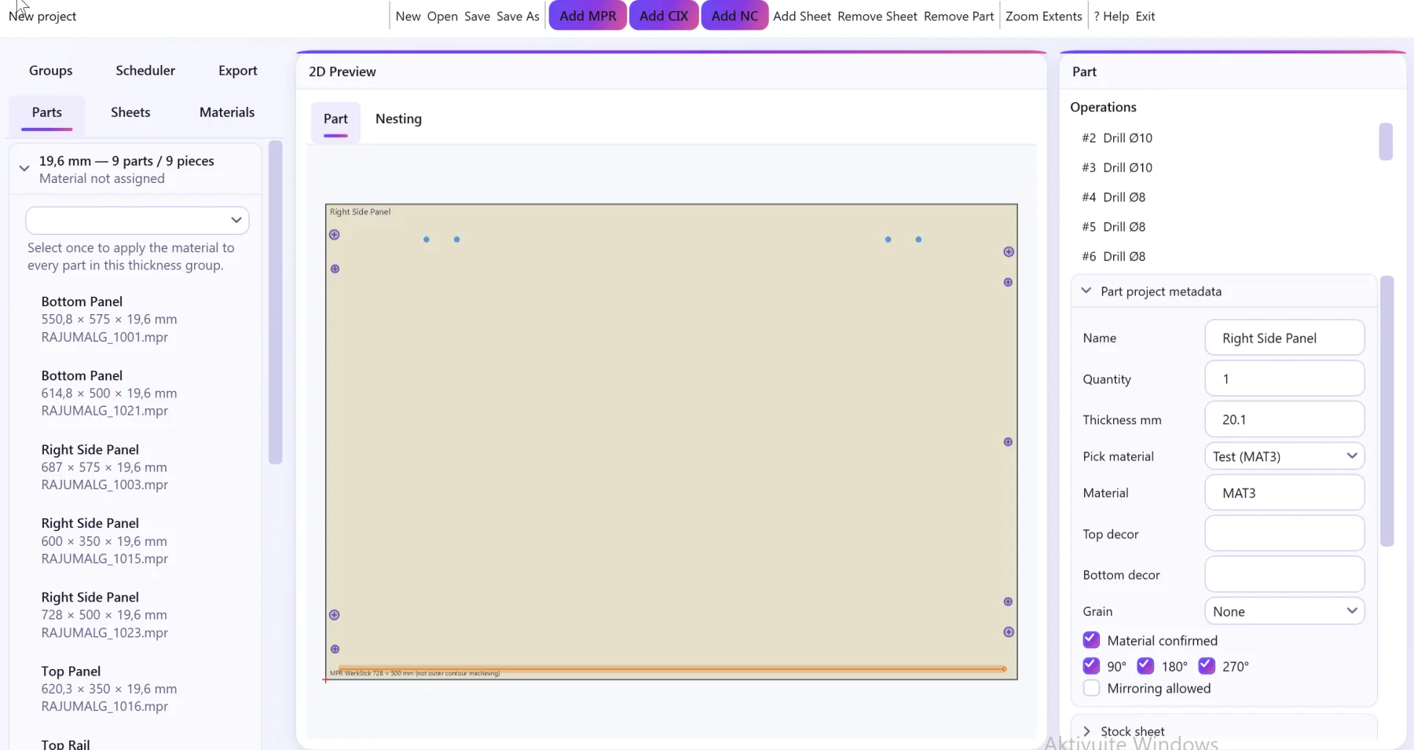Click Remove Part in toolbar
Viewport: 1414px width, 750px height.
click(958, 16)
